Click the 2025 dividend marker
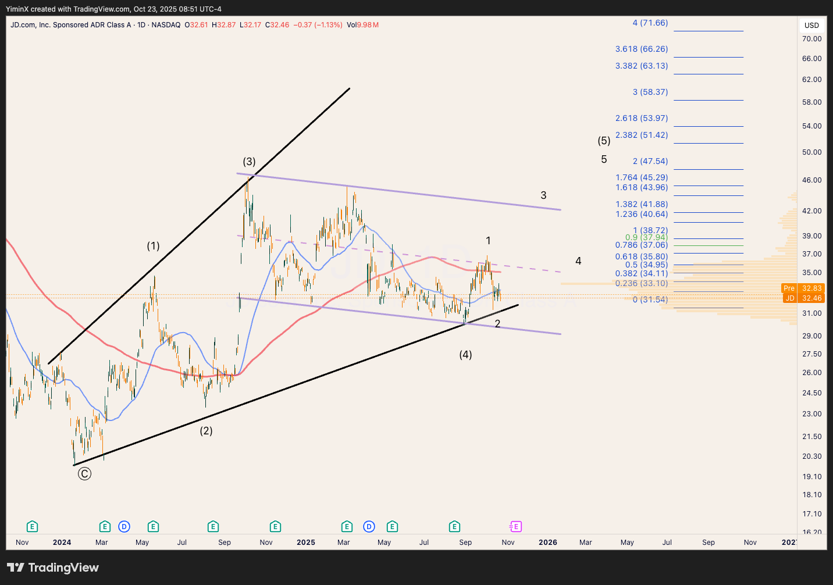This screenshot has width=833, height=585. (x=369, y=527)
